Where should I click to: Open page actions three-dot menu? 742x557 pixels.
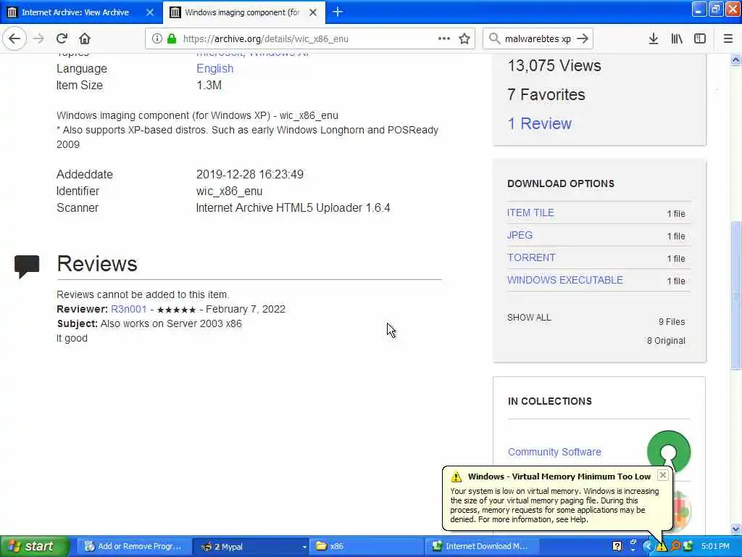click(444, 38)
